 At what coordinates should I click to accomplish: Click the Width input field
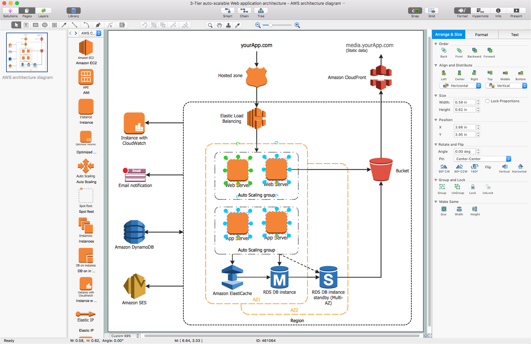coord(465,102)
